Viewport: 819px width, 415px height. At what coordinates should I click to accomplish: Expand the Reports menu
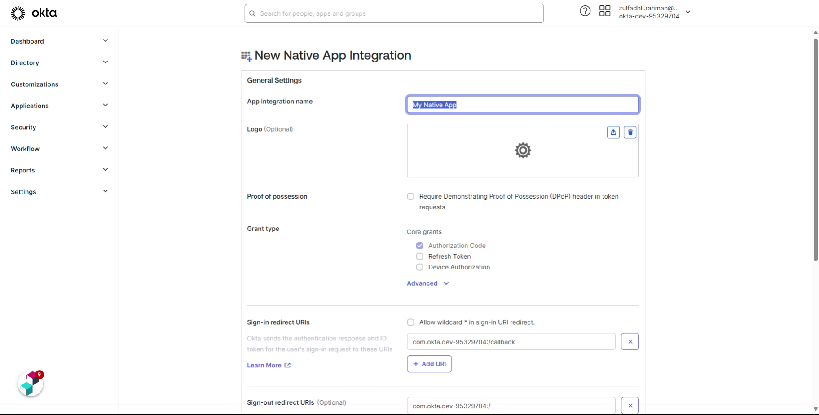click(59, 170)
